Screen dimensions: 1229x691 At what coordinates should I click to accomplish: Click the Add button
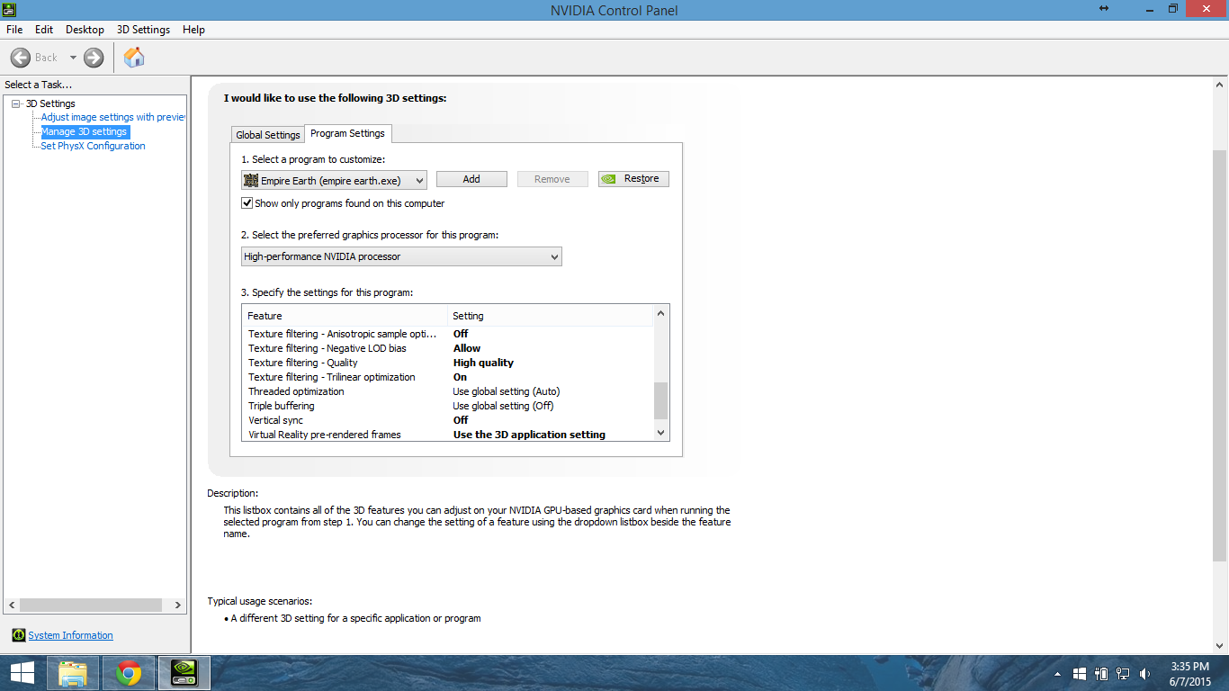[471, 179]
